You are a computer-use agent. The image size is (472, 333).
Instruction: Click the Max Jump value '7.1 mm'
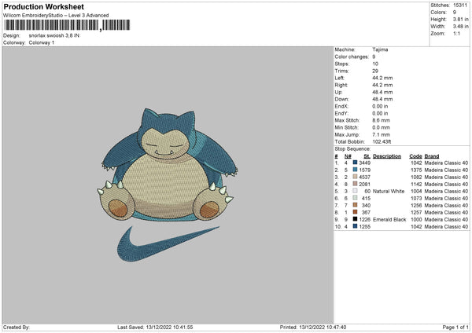click(381, 134)
